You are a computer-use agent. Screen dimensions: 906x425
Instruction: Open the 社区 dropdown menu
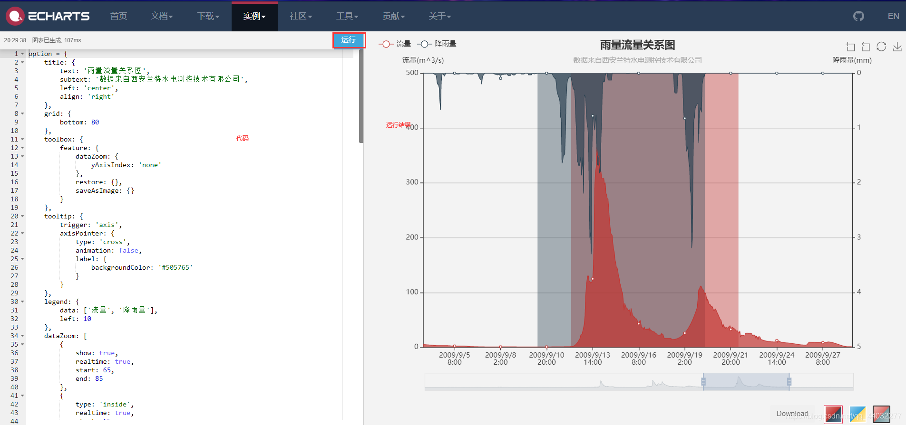301,16
